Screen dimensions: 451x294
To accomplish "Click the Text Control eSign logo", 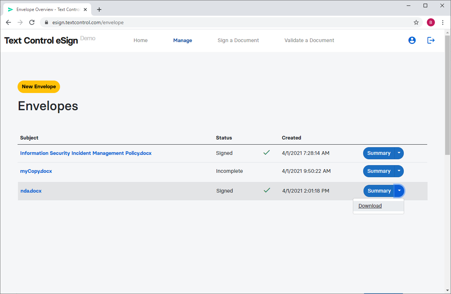I will (x=41, y=40).
